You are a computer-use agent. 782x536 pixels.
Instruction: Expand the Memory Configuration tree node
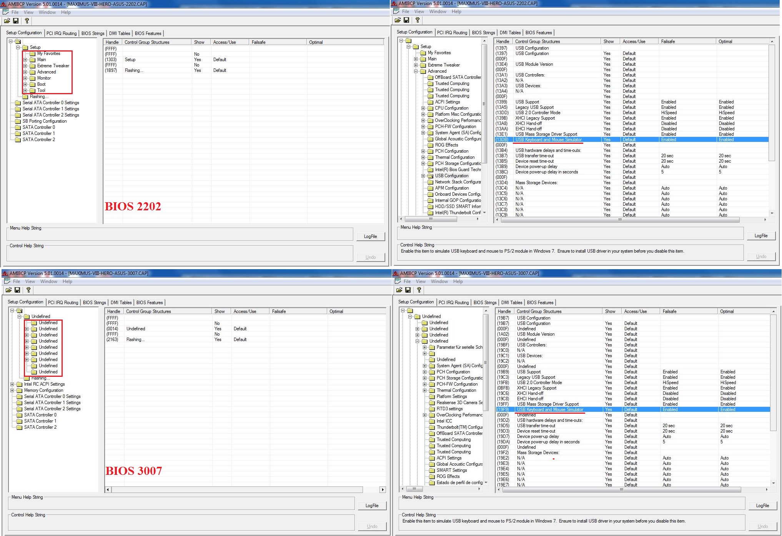point(12,390)
